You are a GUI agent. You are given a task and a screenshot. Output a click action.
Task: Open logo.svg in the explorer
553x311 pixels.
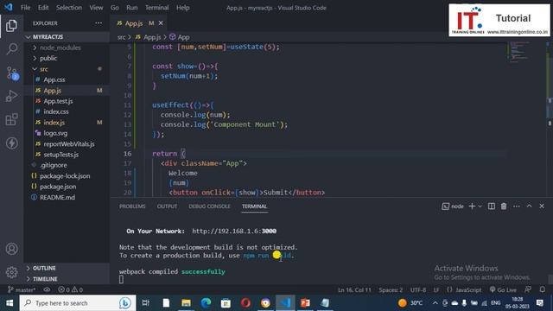[x=67, y=133]
